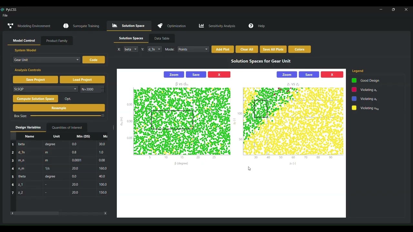Open the Mode Points dropdown
The width and height of the screenshot is (413, 232).
pos(193,49)
